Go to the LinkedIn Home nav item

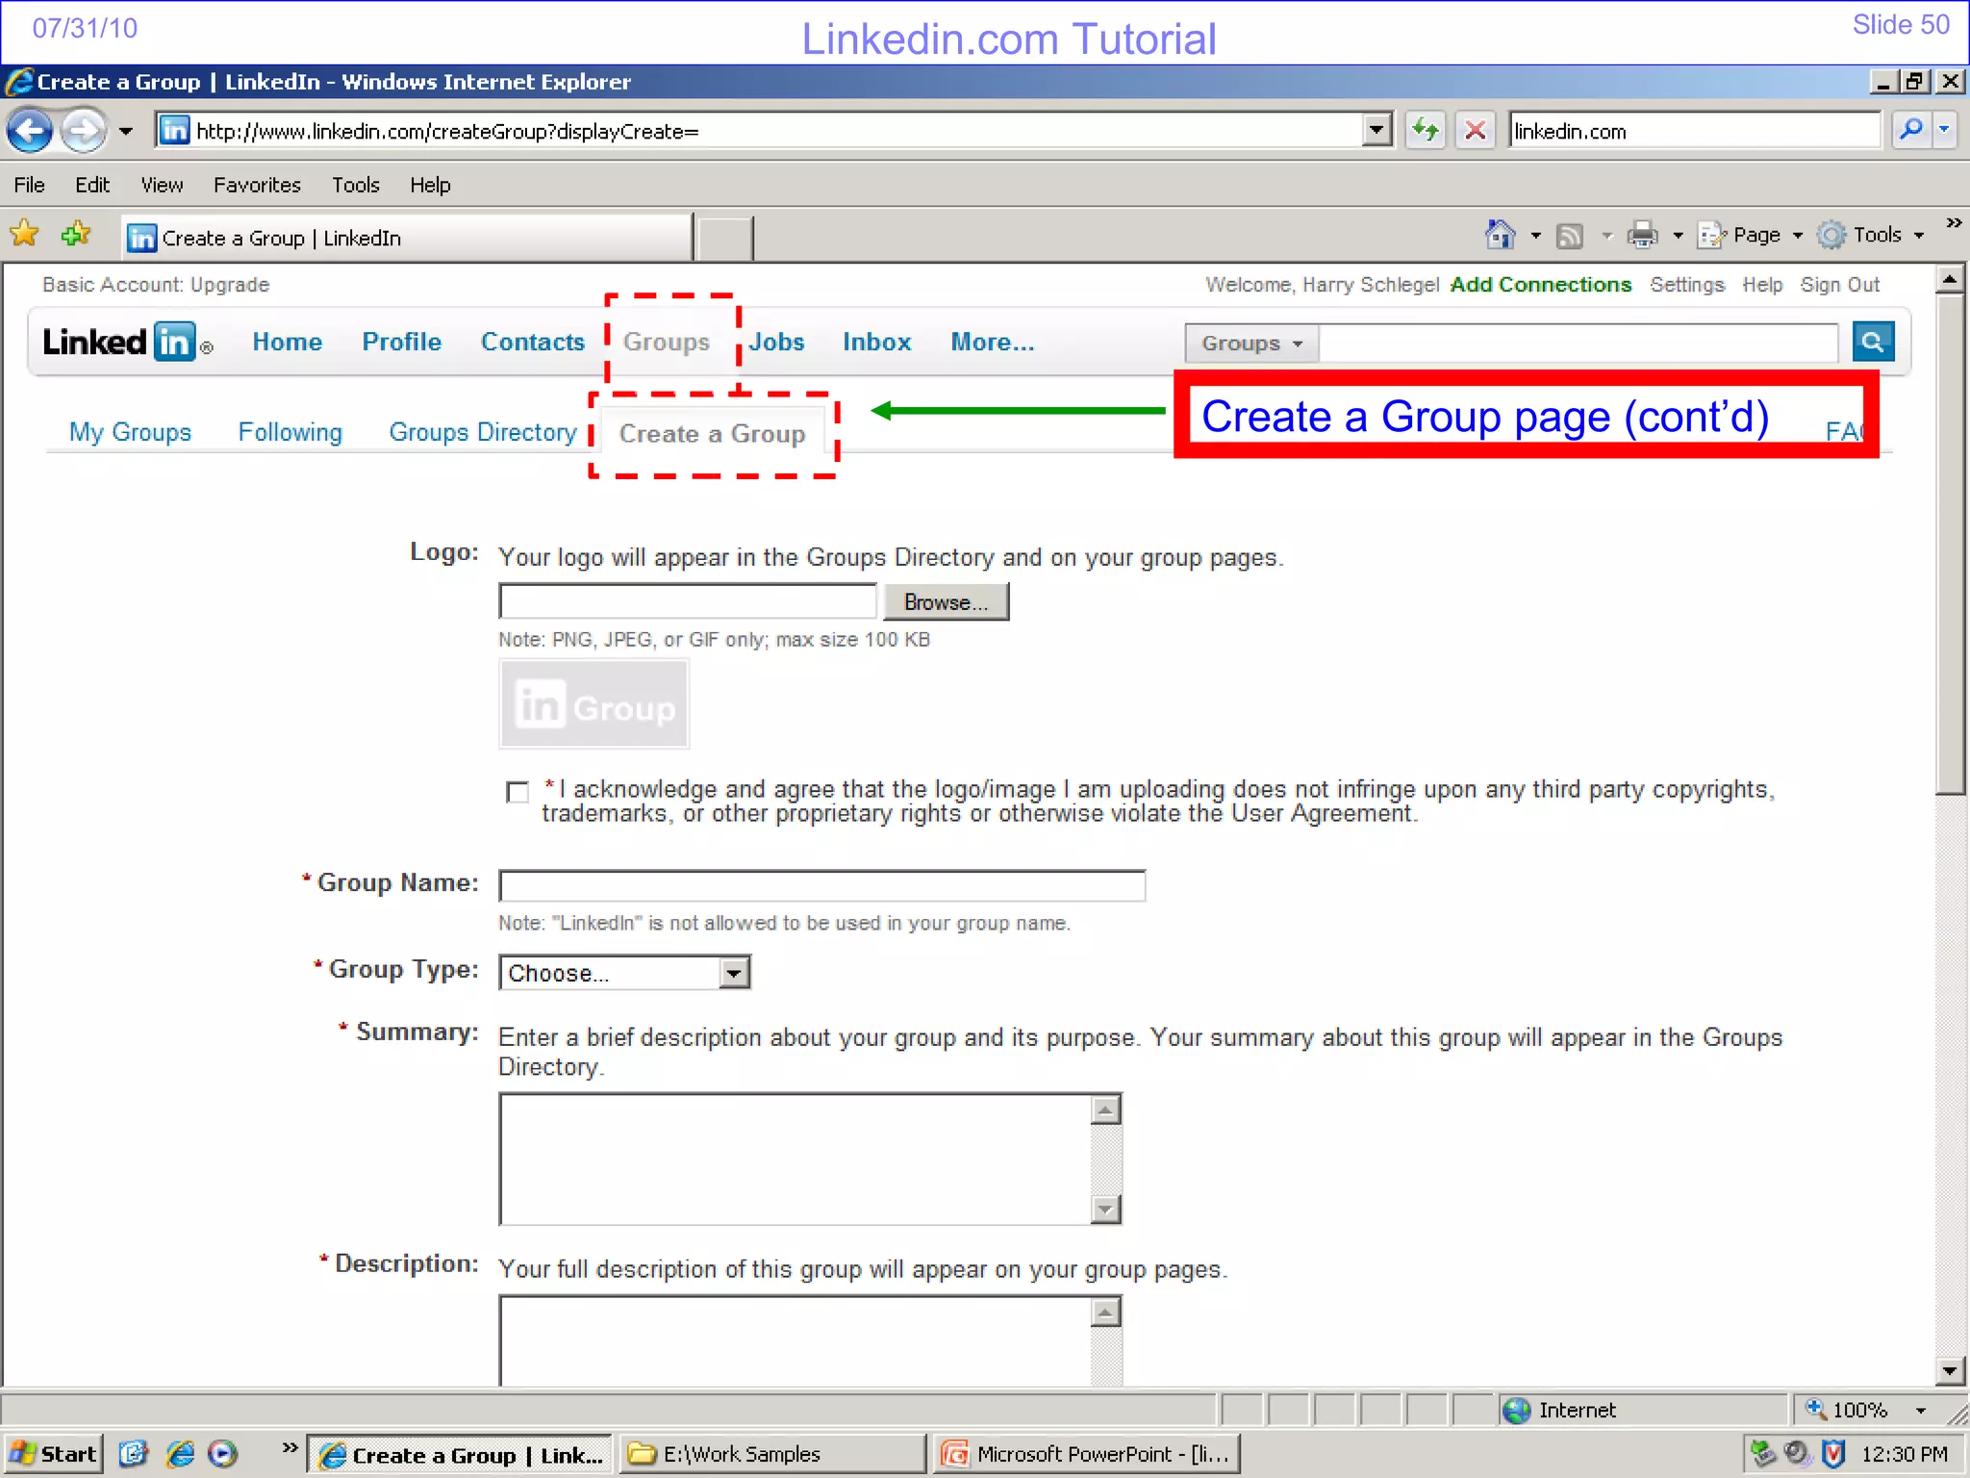pyautogui.click(x=287, y=342)
